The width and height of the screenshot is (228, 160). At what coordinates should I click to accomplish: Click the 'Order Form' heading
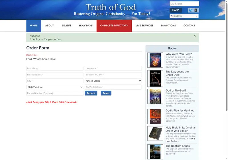coord(38,48)
